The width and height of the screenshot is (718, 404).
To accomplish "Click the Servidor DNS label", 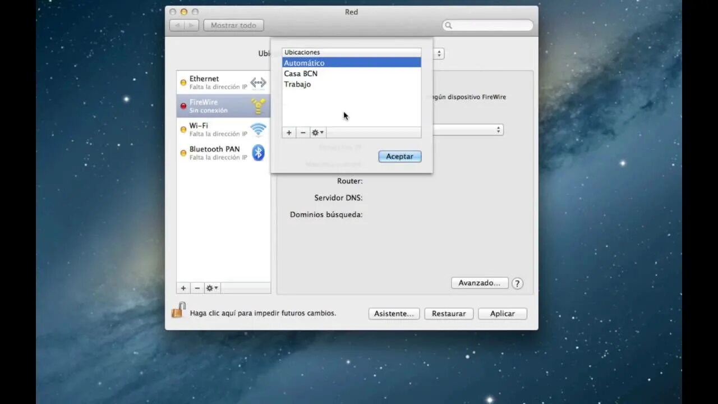I will 338,198.
